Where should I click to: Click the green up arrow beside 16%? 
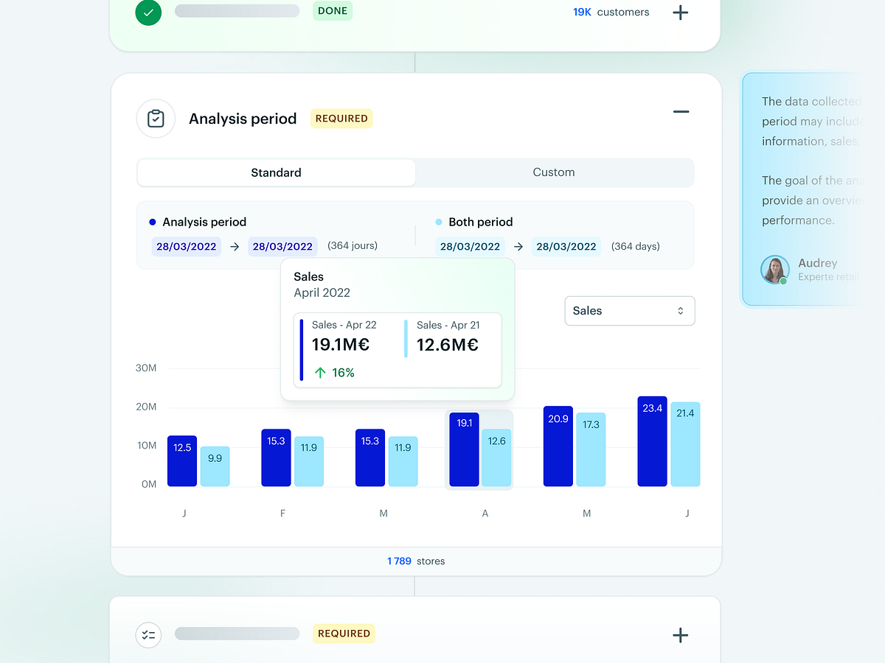tap(320, 373)
